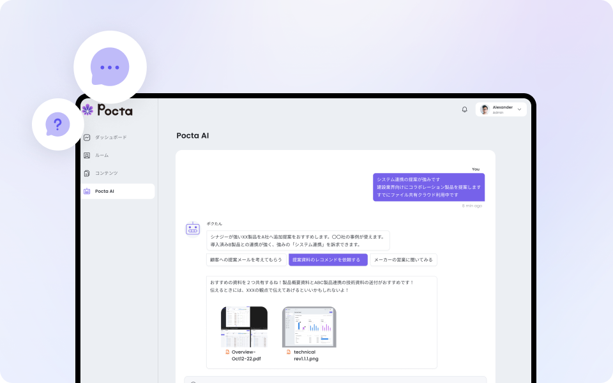Open notifications with the bell icon
The image size is (613, 383).
pos(465,109)
